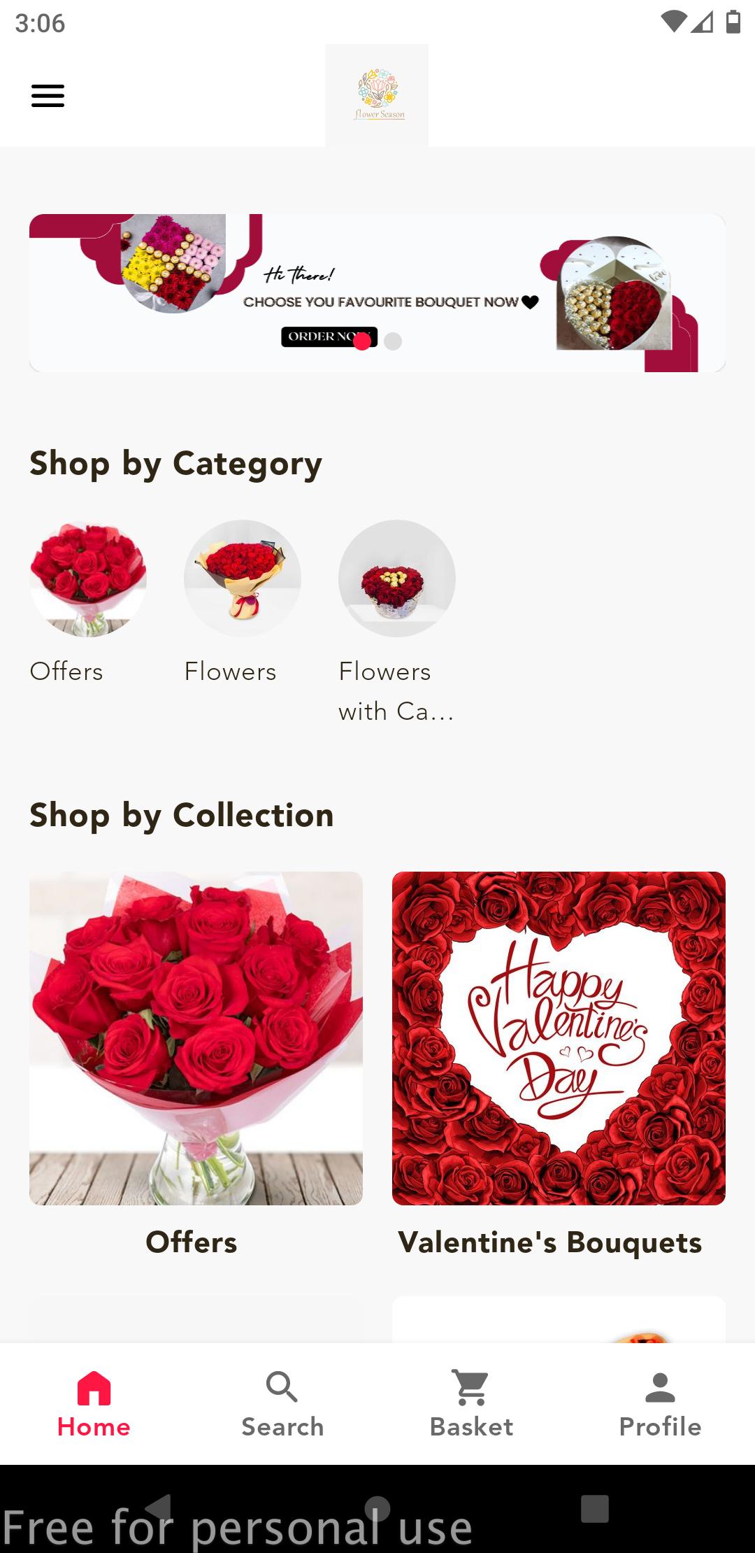755x1553 pixels.
Task: Tap the Home icon in bottom bar
Action: (94, 1388)
